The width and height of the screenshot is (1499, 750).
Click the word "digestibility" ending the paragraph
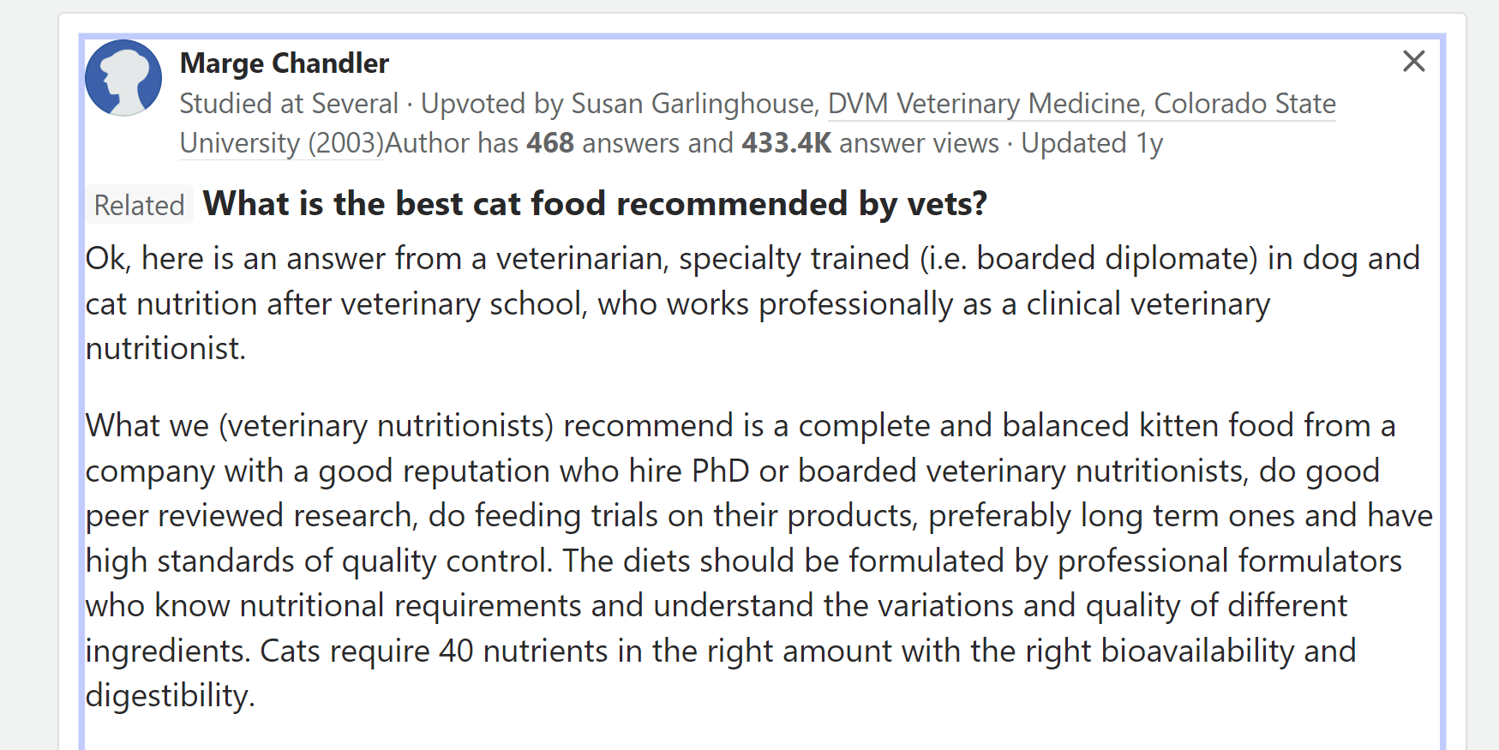point(167,695)
